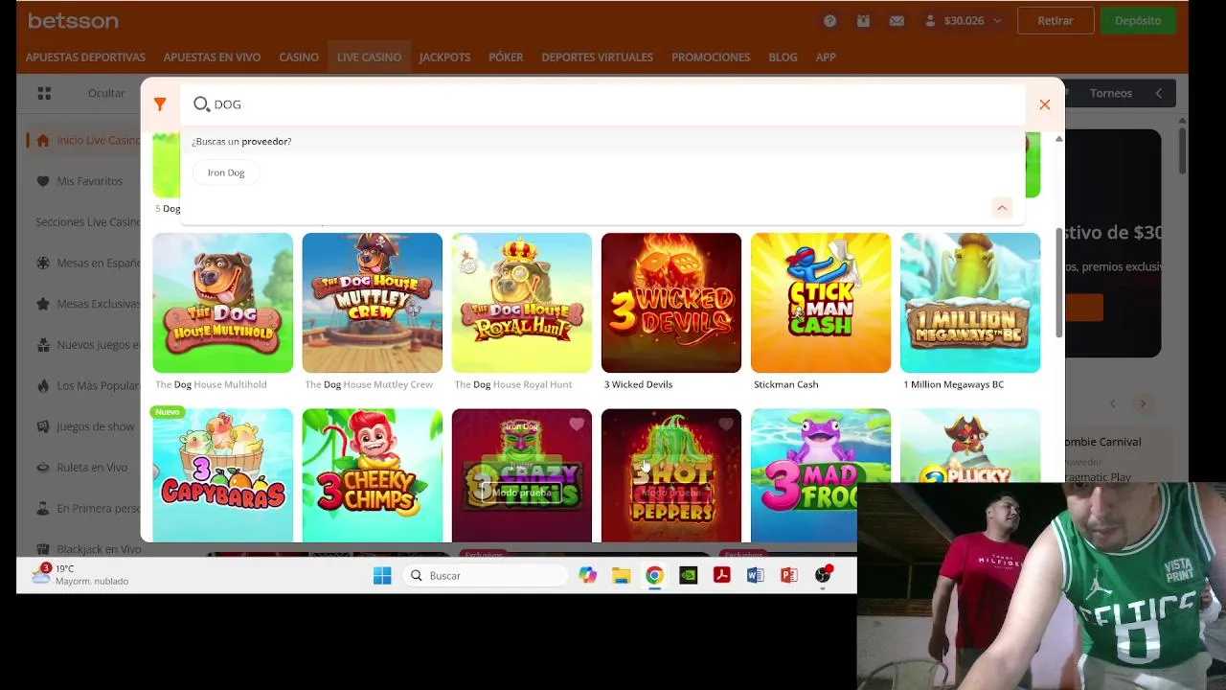Click the heart icon for Mis Favoritos
Image resolution: width=1226 pixels, height=690 pixels.
[x=42, y=181]
